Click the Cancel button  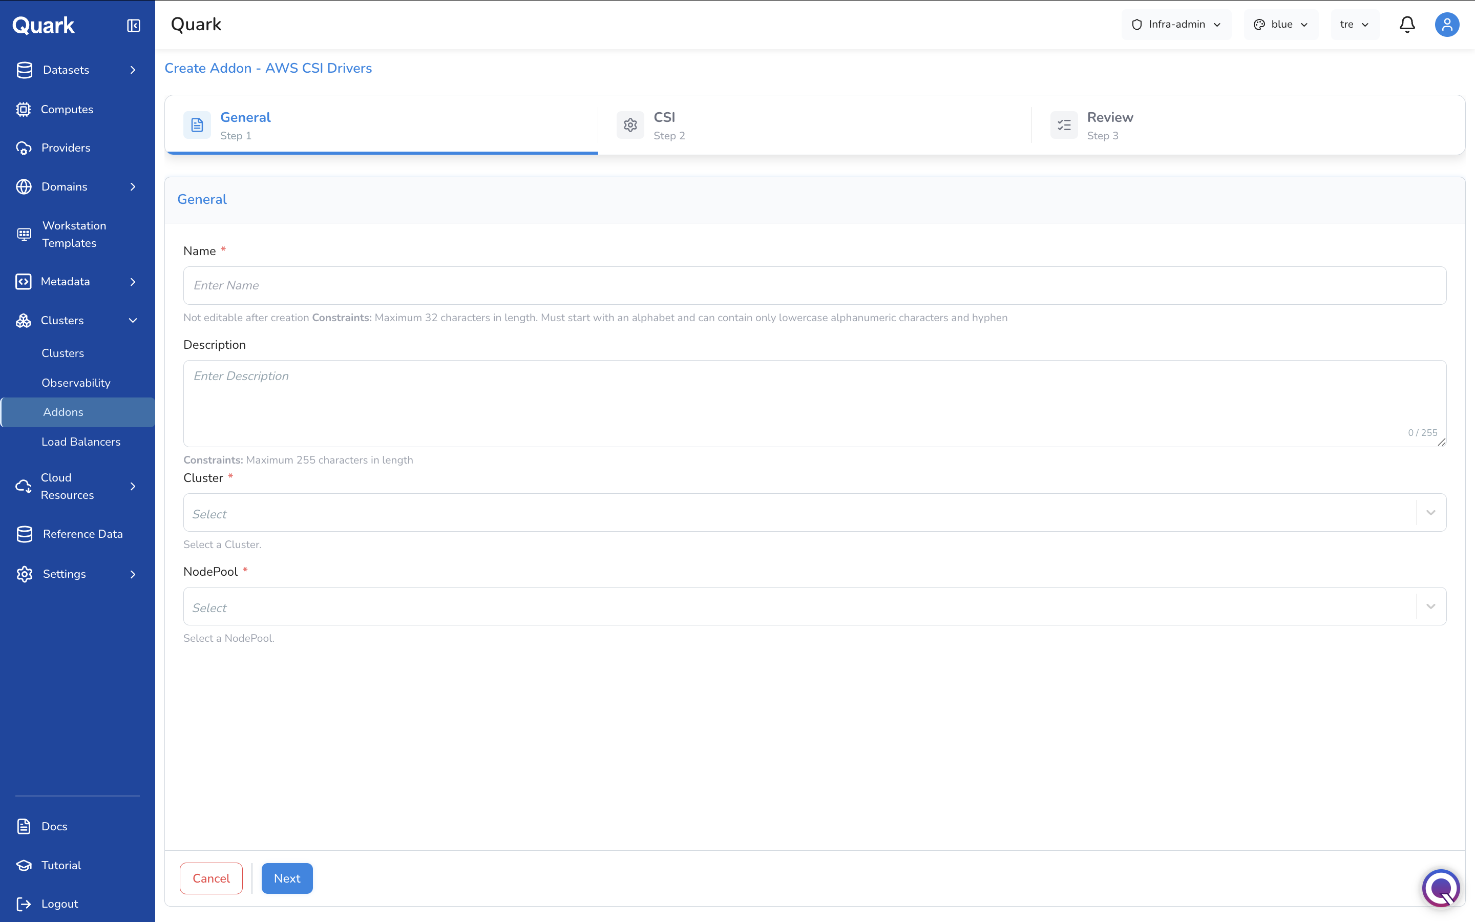click(211, 878)
